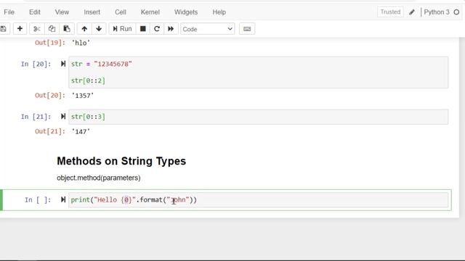465x261 pixels.
Task: Open the Insert menu
Action: click(92, 12)
